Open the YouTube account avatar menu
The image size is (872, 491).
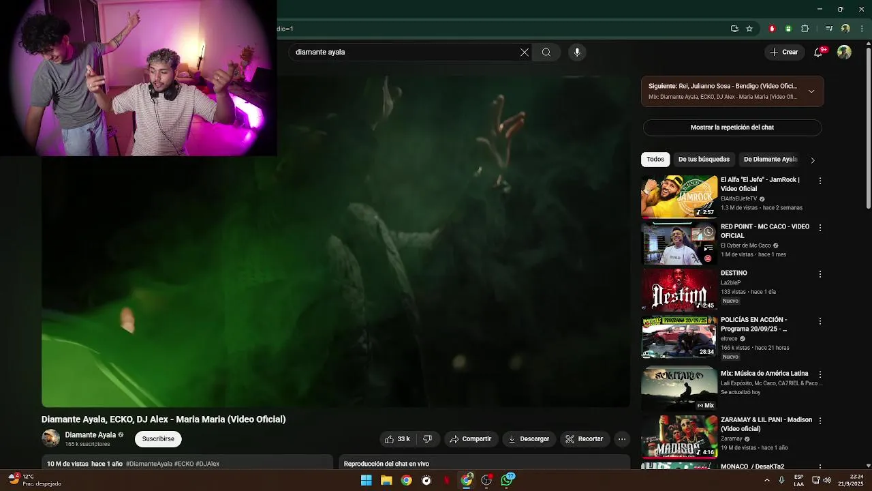pos(844,52)
